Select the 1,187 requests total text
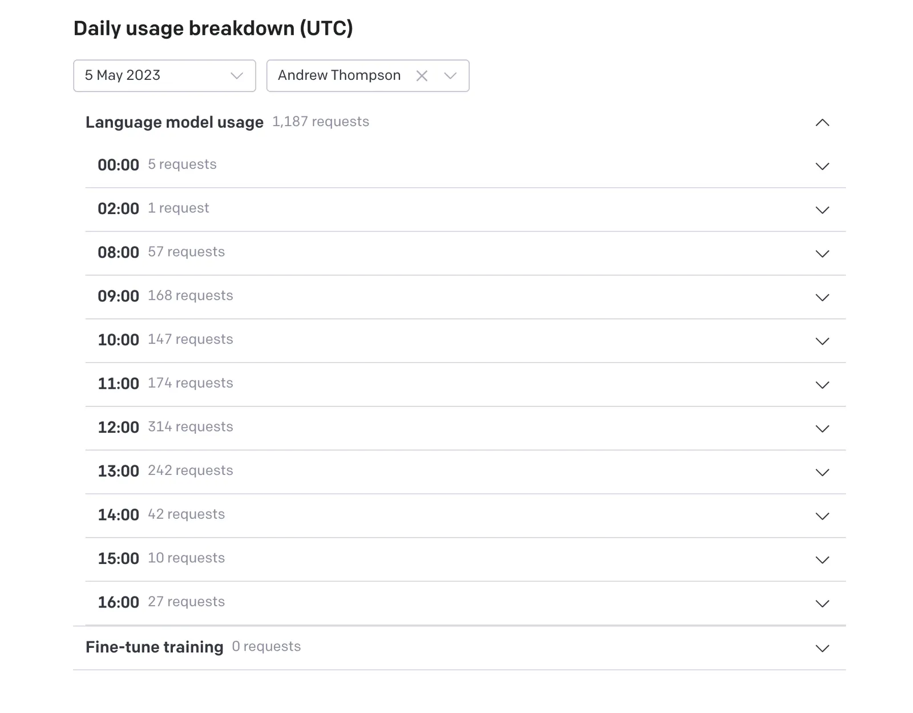This screenshot has height=713, width=913. coord(320,122)
